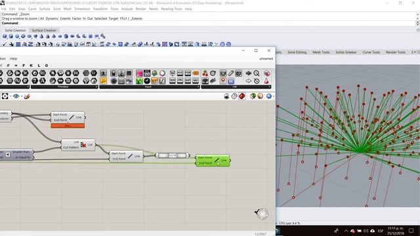420x236 pixels.
Task: Select the pink flask icon in Grasshopper
Action: (266, 81)
